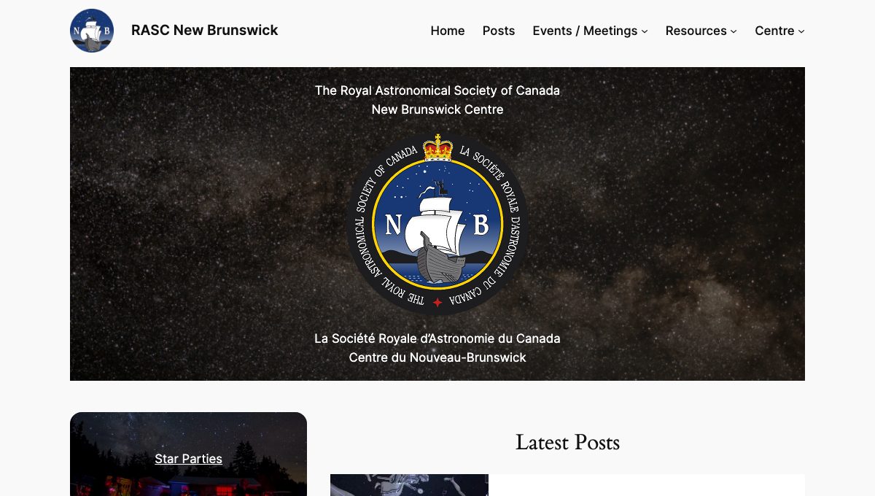Open the Resources menu
The width and height of the screenshot is (875, 496).
coord(696,31)
